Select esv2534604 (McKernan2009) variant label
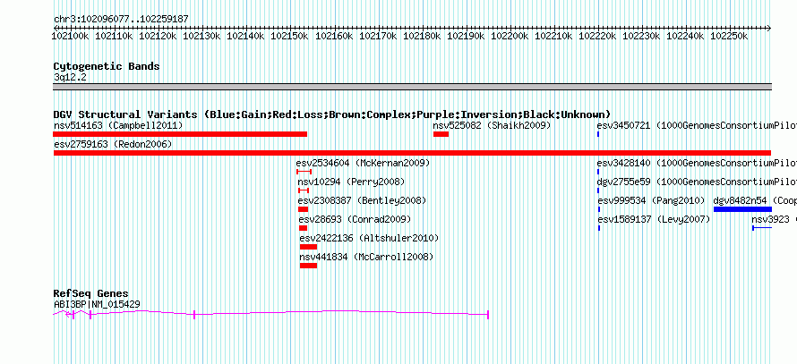This screenshot has width=797, height=364. pyautogui.click(x=363, y=163)
